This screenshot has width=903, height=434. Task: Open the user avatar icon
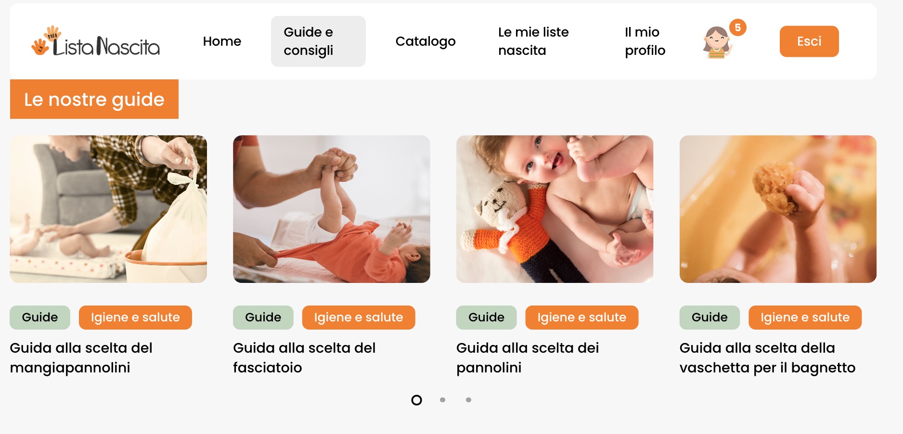tap(717, 42)
